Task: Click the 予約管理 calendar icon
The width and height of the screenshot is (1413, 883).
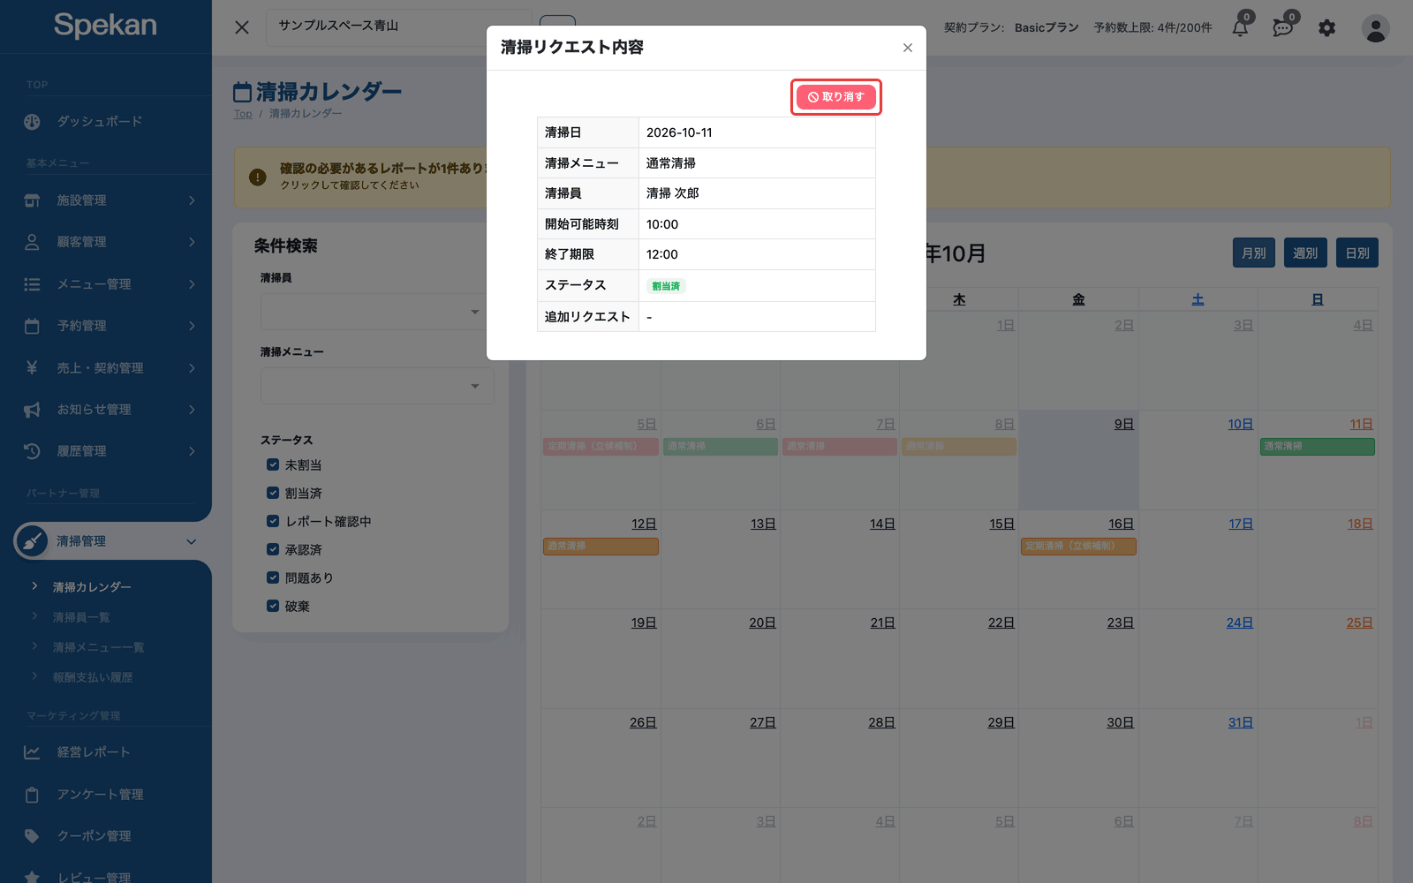Action: [33, 326]
